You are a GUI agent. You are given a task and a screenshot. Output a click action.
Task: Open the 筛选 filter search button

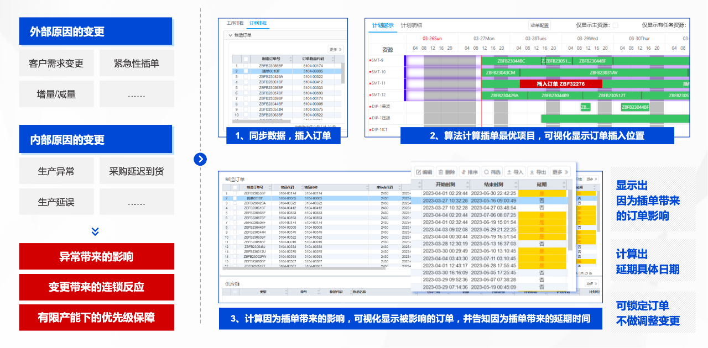coord(493,172)
